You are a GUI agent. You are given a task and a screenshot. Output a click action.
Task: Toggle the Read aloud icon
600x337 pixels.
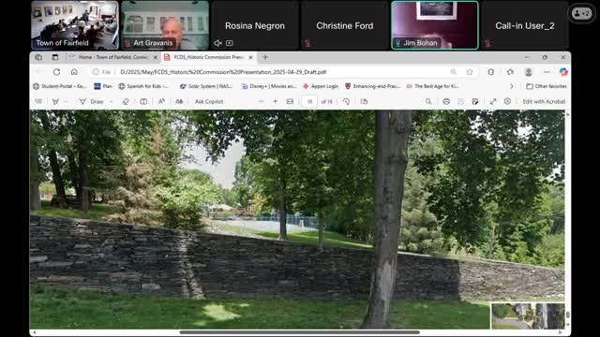[x=161, y=101]
